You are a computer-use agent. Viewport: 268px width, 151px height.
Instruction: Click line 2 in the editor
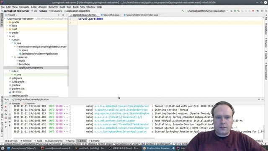pyautogui.click(x=170, y=23)
